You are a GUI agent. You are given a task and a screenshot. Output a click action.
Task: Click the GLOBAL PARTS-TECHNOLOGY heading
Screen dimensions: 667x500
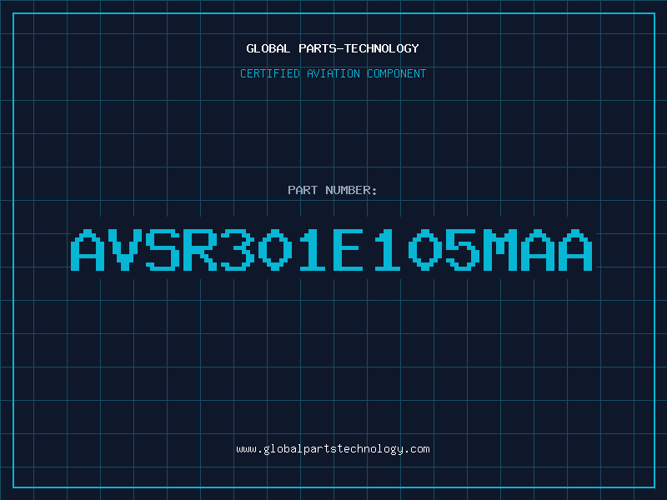point(333,48)
